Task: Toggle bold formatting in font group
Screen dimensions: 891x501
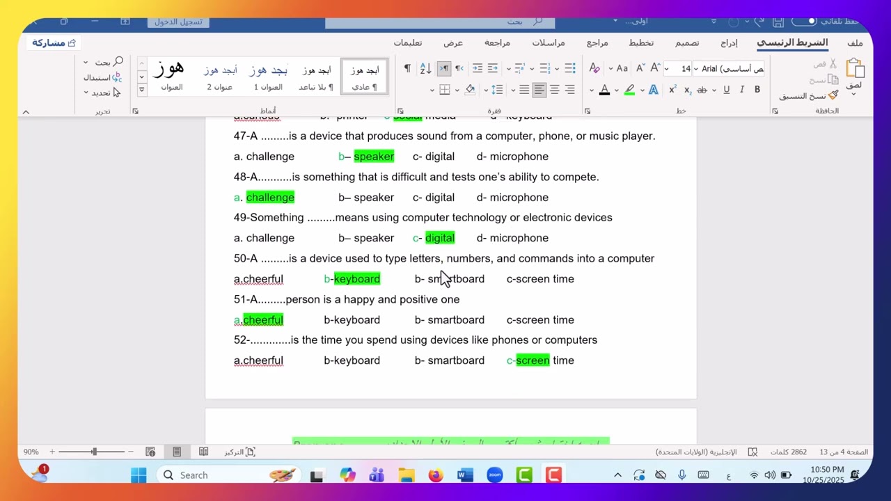Action: click(757, 90)
